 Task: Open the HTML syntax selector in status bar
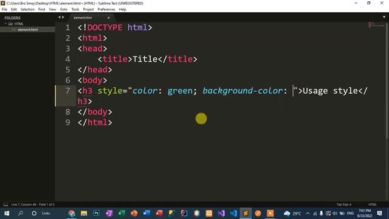point(373,204)
